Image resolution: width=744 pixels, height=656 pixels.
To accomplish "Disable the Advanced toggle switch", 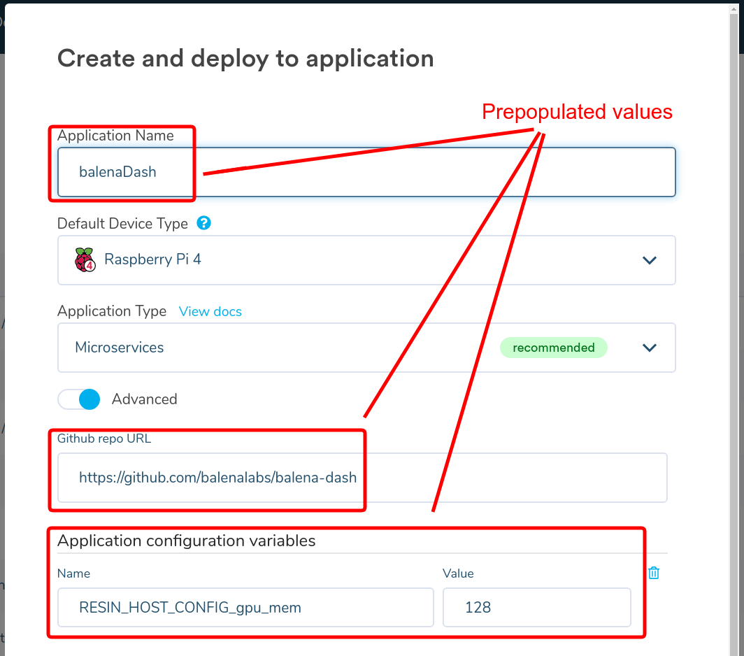I will pos(79,399).
